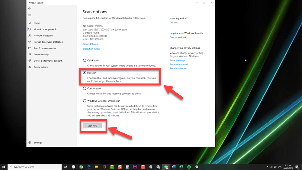Open Adobe Premiere Pro from taskbar
The image size is (302, 170).
point(135,167)
